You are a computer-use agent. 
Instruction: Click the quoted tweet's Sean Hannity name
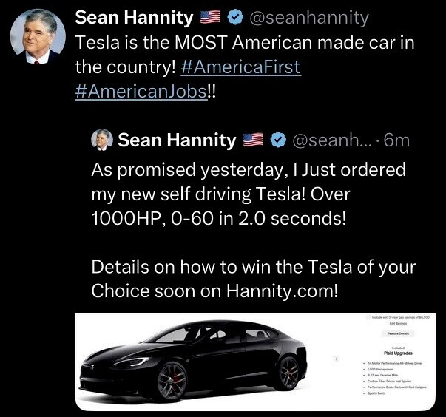point(177,140)
